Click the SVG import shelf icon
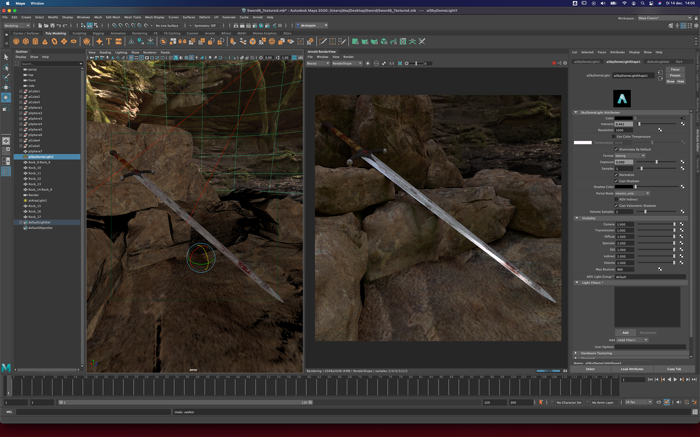The width and height of the screenshot is (700, 437). 118,42
